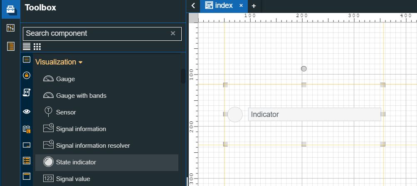
Task: Select the orange list category icon
Action: pyautogui.click(x=27, y=161)
